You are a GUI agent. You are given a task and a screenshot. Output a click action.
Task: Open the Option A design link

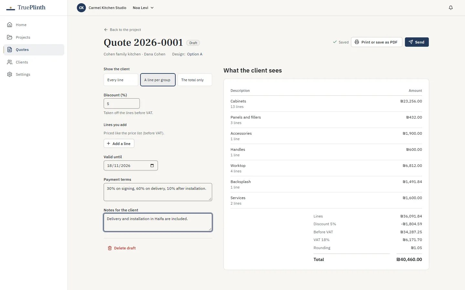[195, 54]
